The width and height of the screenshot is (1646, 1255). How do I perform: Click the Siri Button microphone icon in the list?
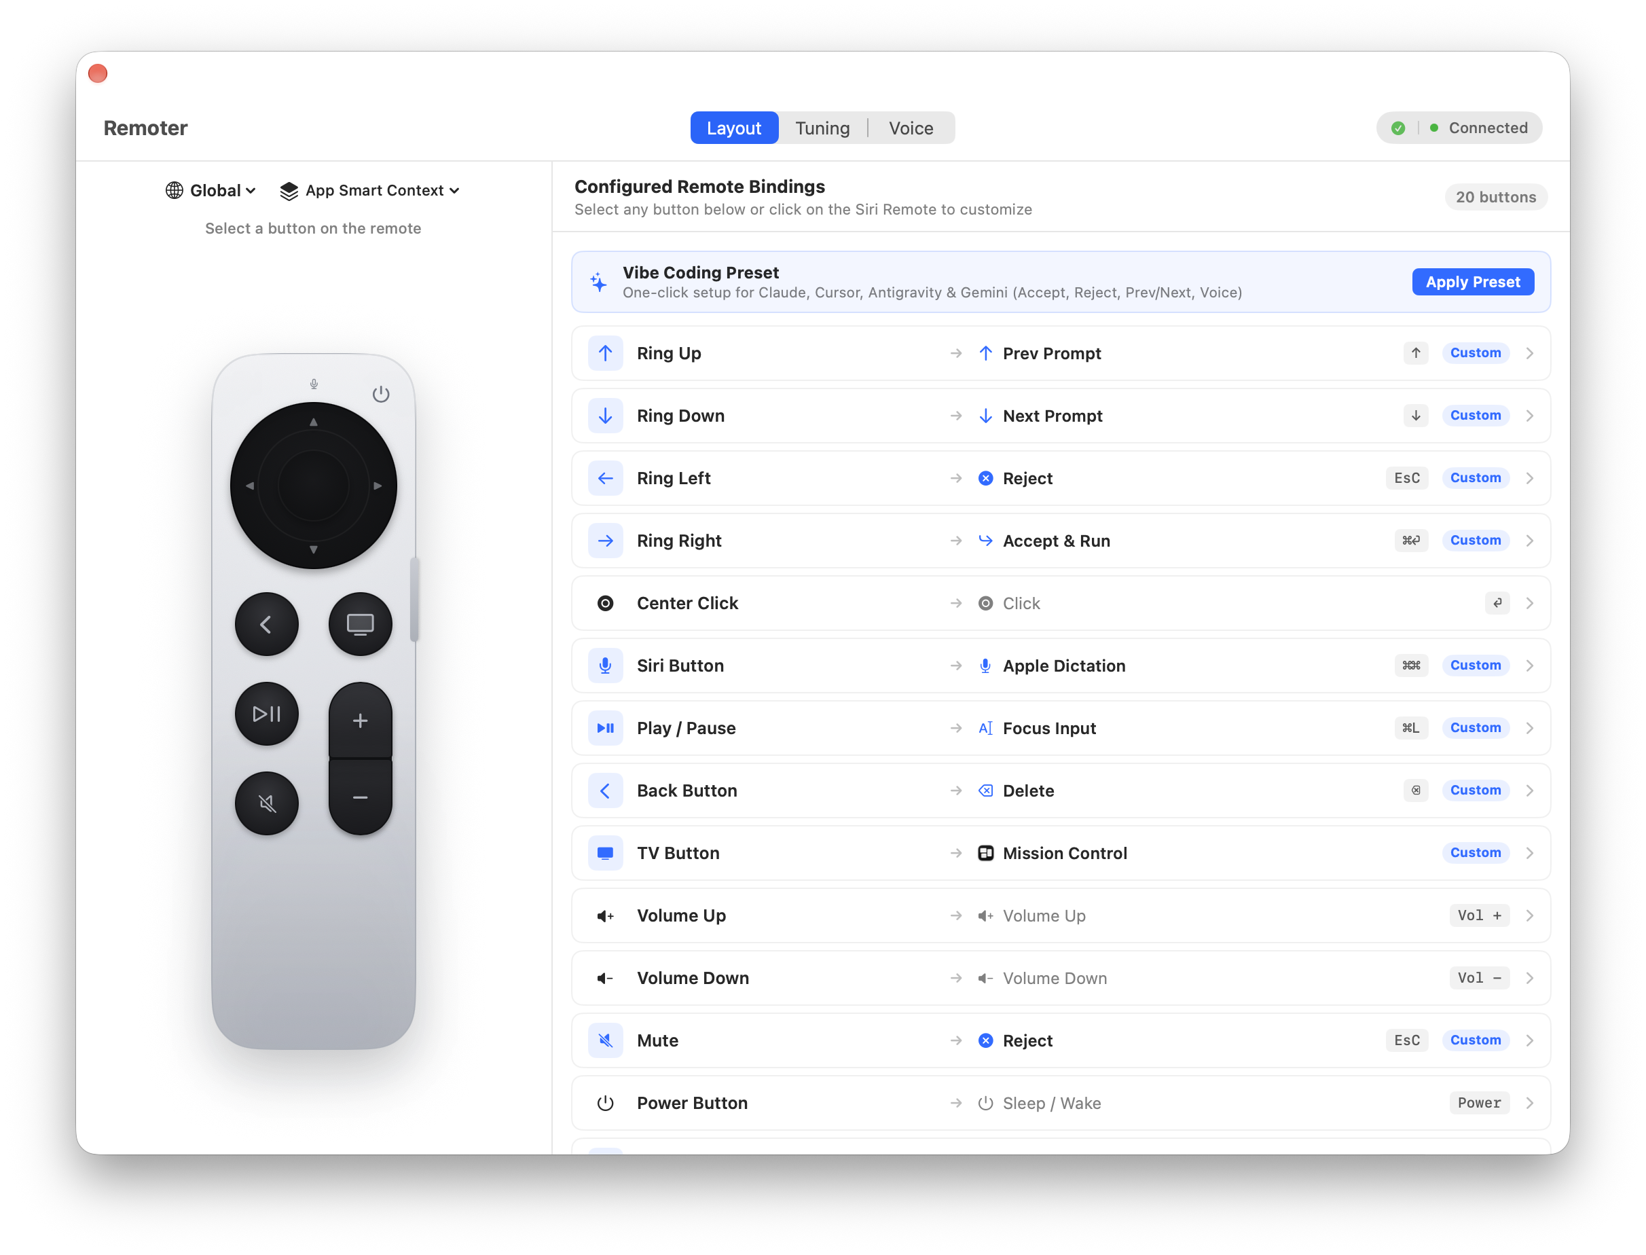(605, 665)
